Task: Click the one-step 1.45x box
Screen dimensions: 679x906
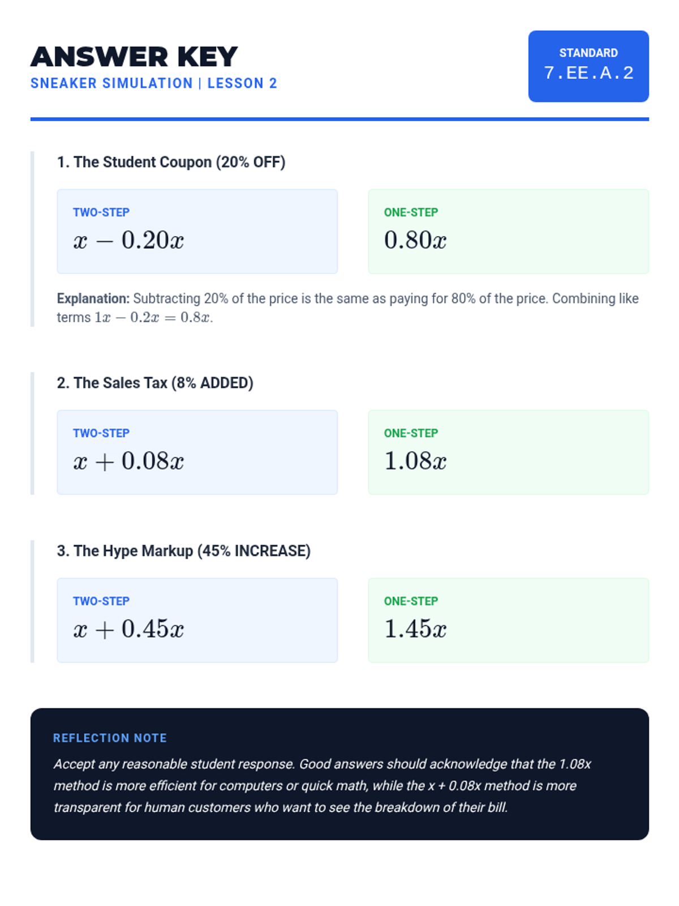Action: click(508, 620)
